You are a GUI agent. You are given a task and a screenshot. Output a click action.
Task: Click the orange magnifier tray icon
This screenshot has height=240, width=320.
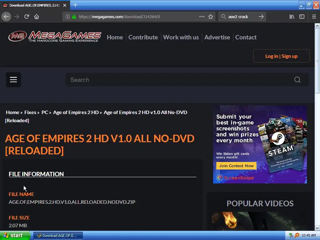[x=297, y=235]
